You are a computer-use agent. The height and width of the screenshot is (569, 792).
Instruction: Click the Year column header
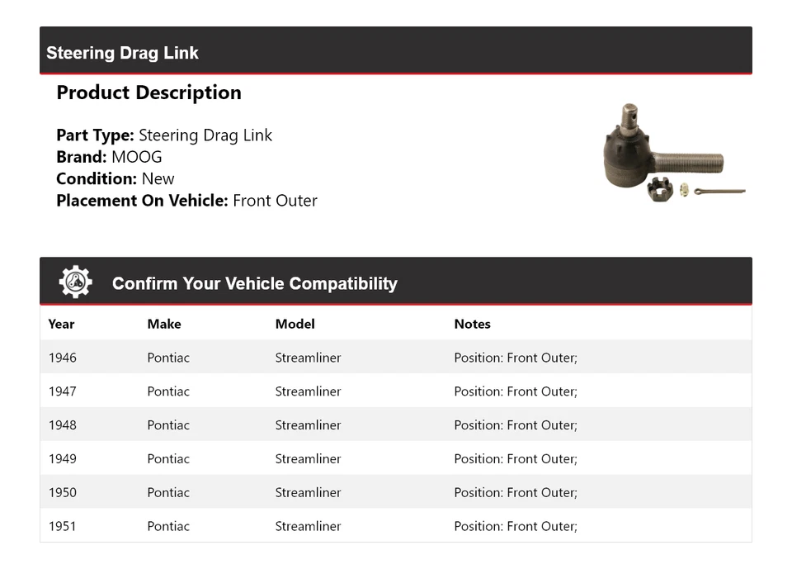pos(61,324)
